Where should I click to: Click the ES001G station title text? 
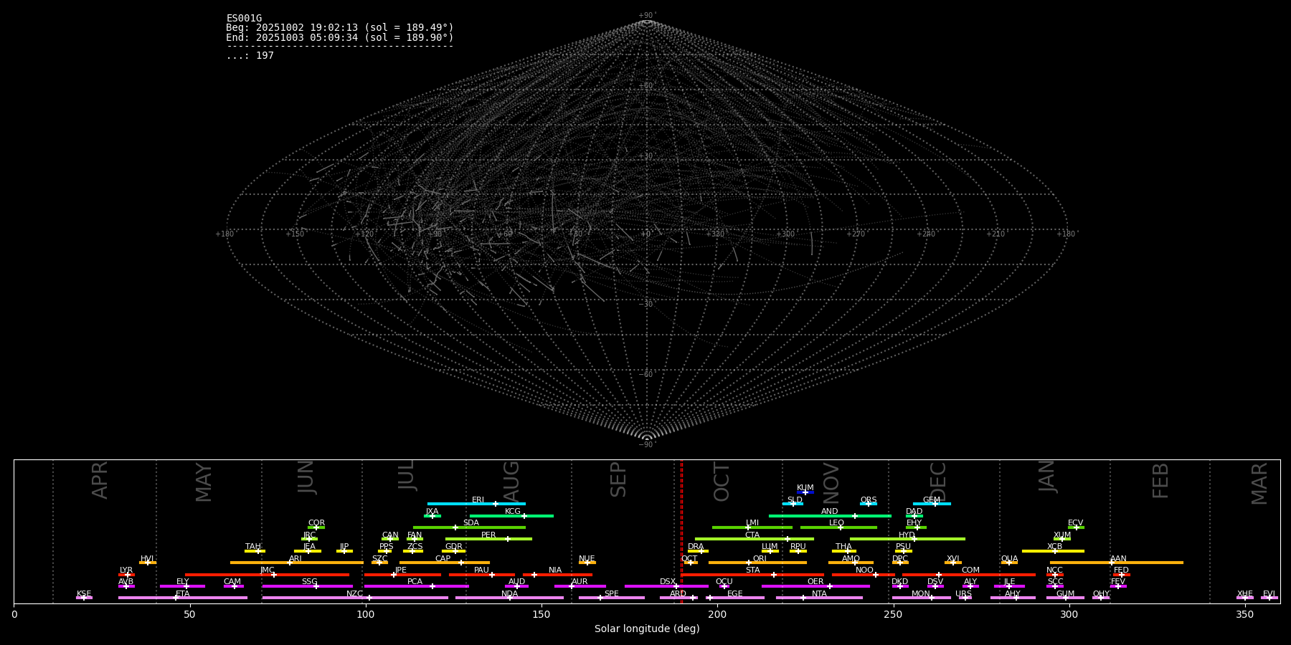point(244,19)
